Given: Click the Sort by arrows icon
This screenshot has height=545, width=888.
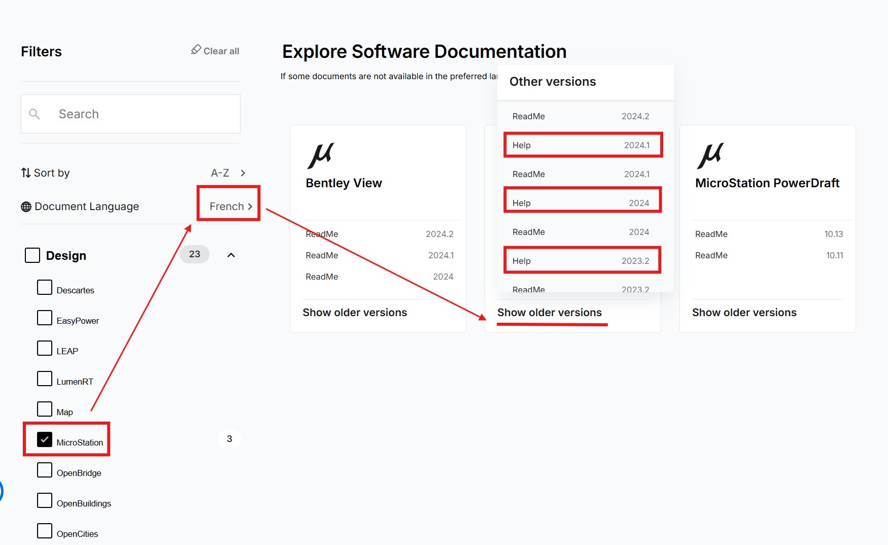Looking at the screenshot, I should [x=26, y=173].
